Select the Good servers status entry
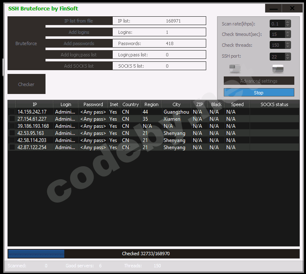 [83, 266]
